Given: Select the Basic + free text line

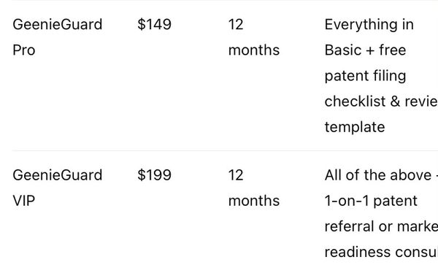Looking at the screenshot, I should pos(365,50).
